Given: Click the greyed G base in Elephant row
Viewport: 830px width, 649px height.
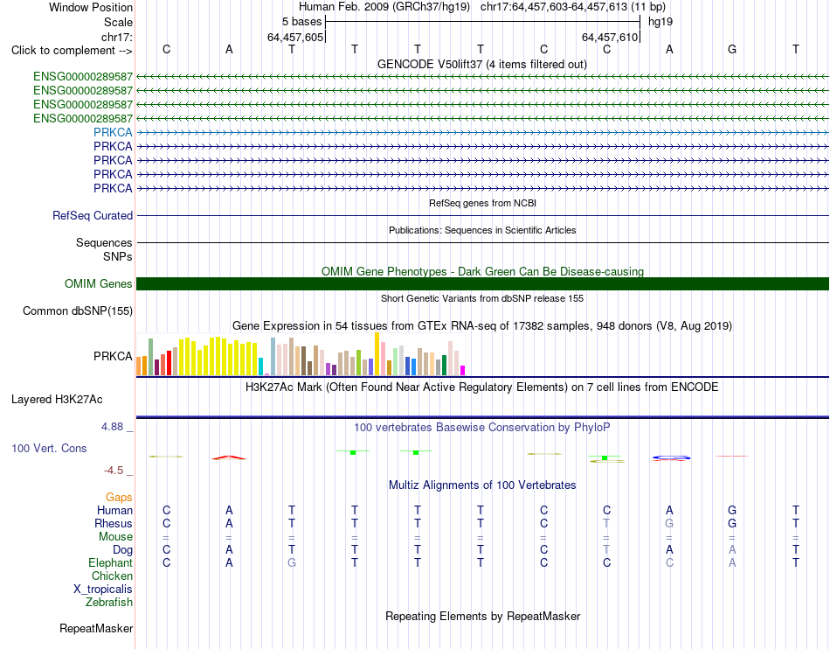Looking at the screenshot, I should 292,562.
